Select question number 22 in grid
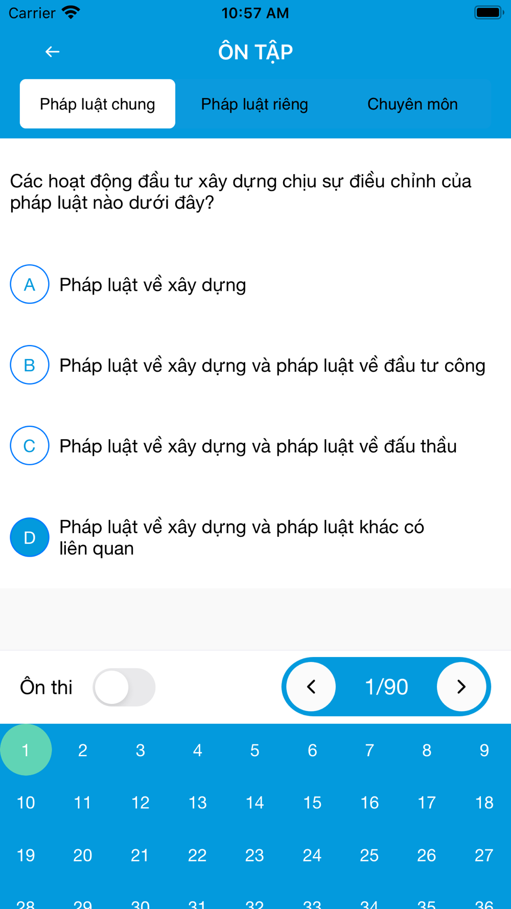 (x=197, y=855)
